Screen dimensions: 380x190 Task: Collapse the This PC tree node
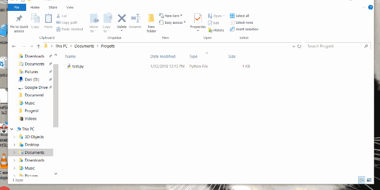click(x=11, y=129)
